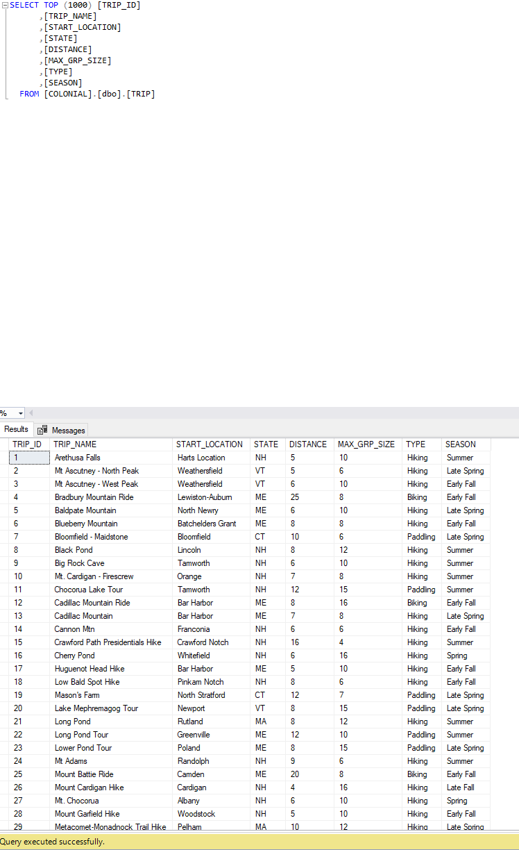This screenshot has width=519, height=850.
Task: Click the North Stratford location cell
Action: [212, 695]
